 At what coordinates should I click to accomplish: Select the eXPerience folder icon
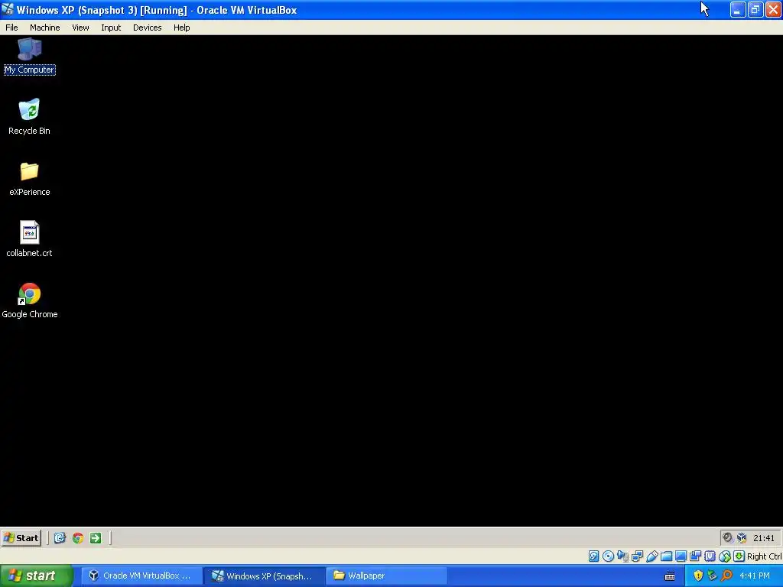click(x=30, y=179)
